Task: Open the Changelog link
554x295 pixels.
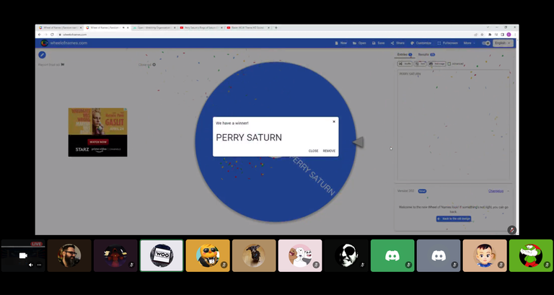Action: (496, 191)
